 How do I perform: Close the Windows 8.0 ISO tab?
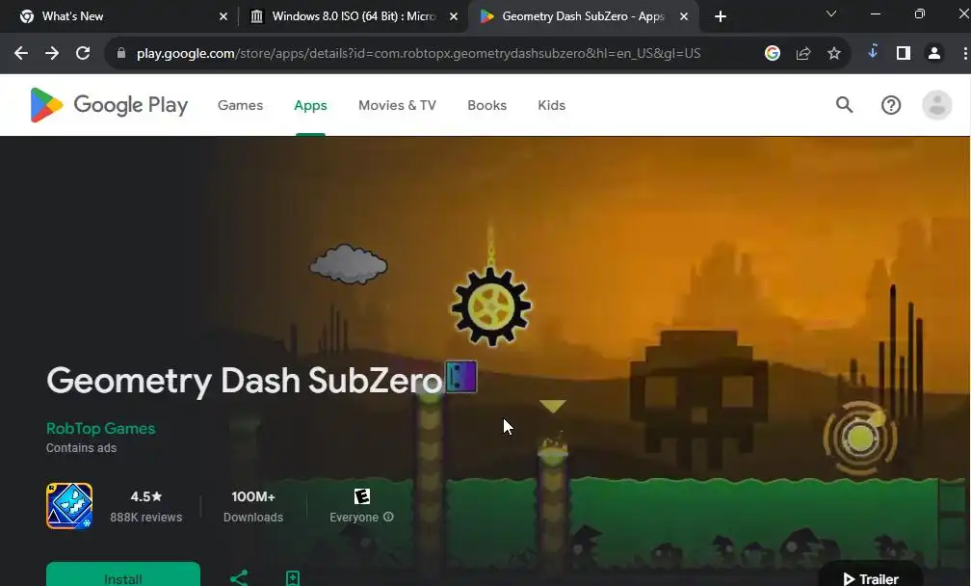pyautogui.click(x=454, y=16)
